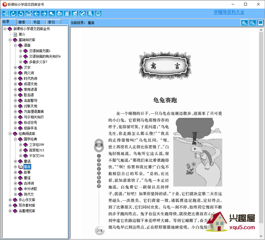Print the page using the printer icon
The height and width of the screenshot is (240, 265).
tap(59, 13)
